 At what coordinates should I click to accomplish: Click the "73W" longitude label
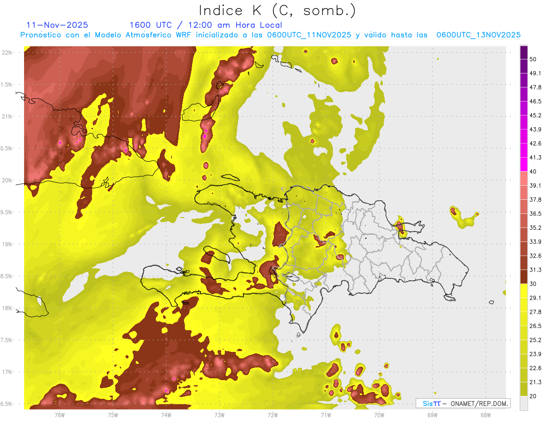[219, 415]
